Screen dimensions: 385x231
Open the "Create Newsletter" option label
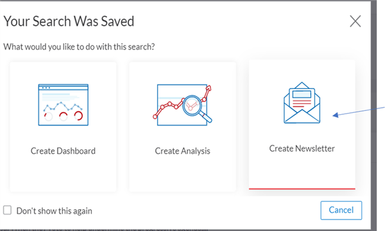click(x=302, y=148)
